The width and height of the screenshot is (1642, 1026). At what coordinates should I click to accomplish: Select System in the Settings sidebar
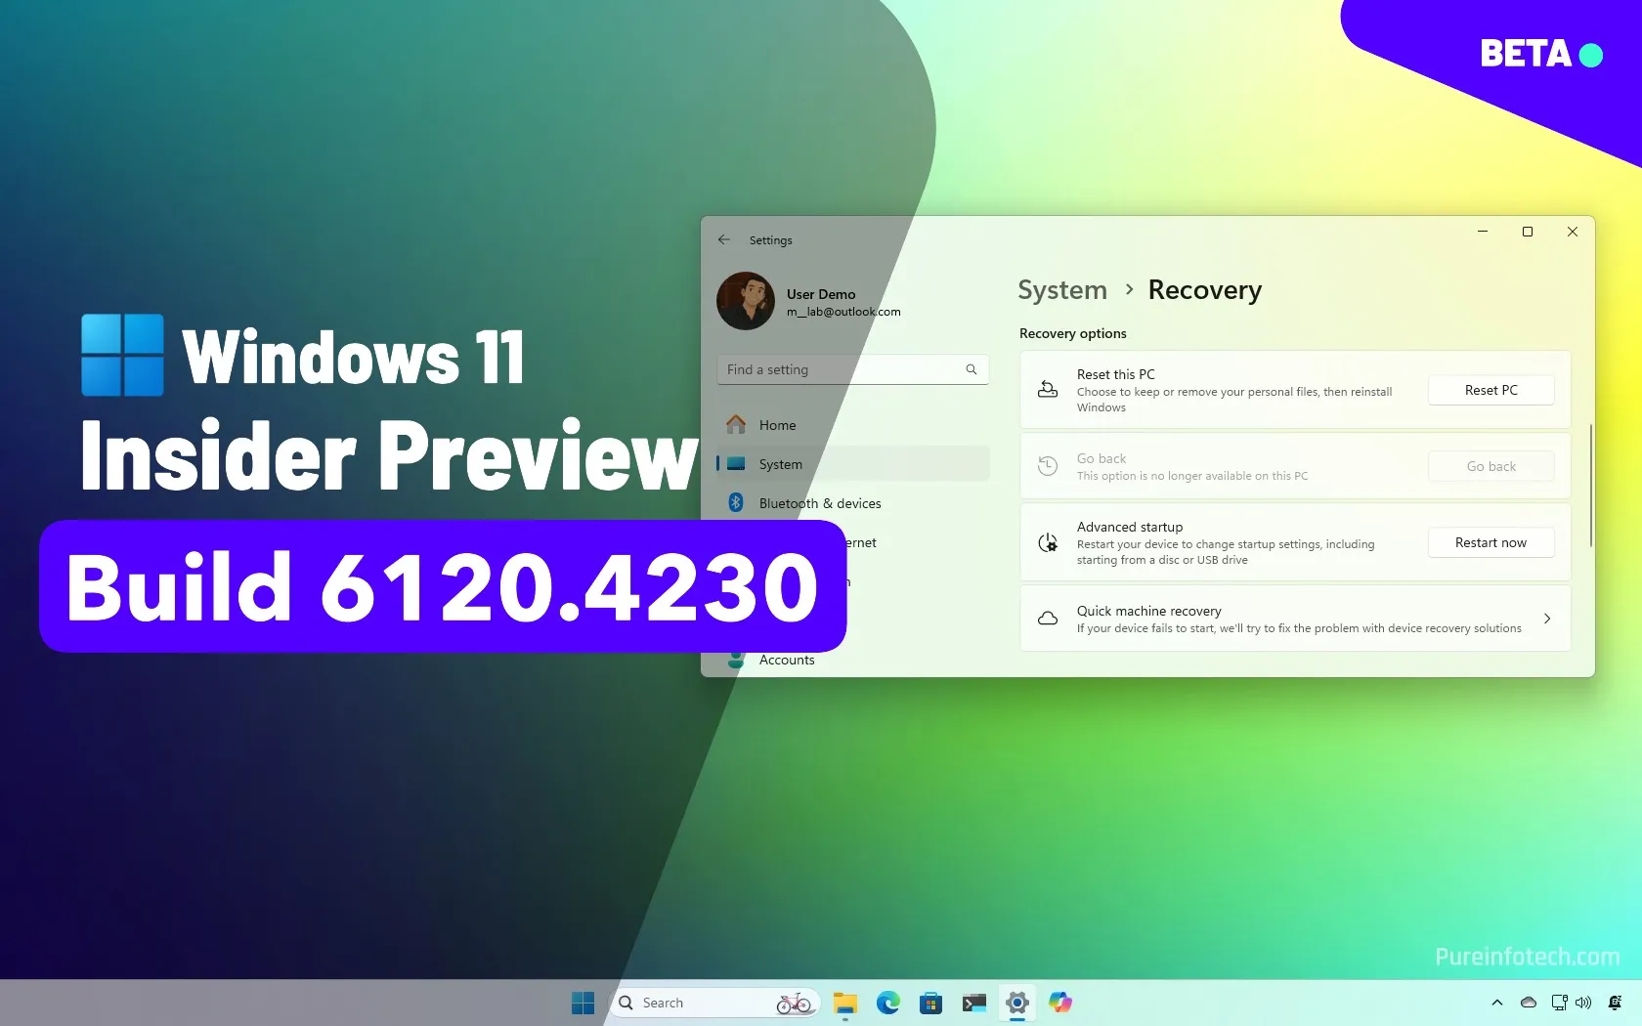click(x=852, y=464)
